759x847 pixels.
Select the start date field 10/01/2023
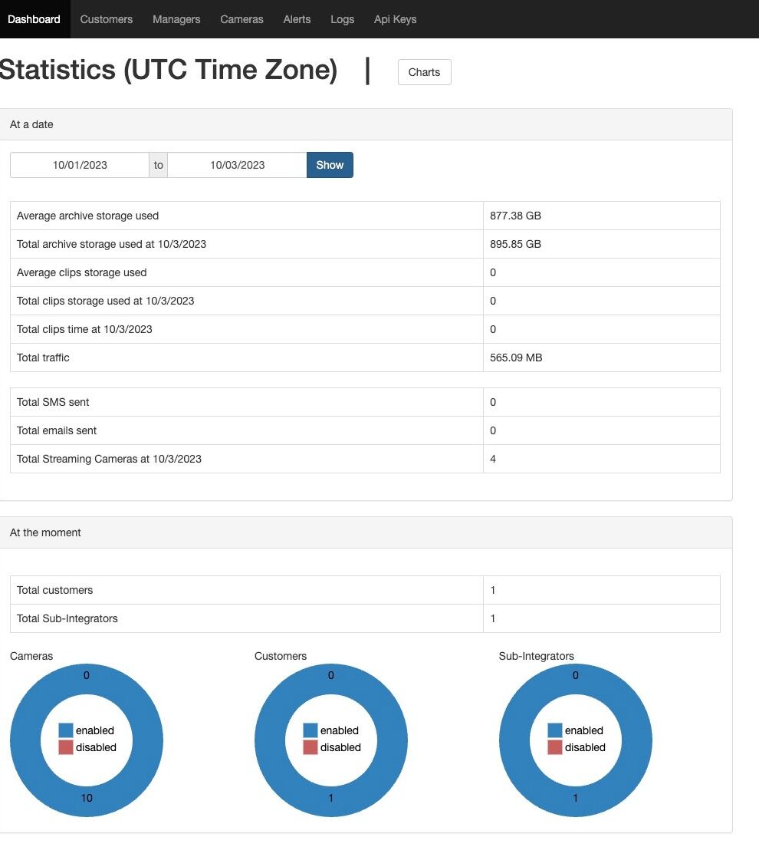80,165
